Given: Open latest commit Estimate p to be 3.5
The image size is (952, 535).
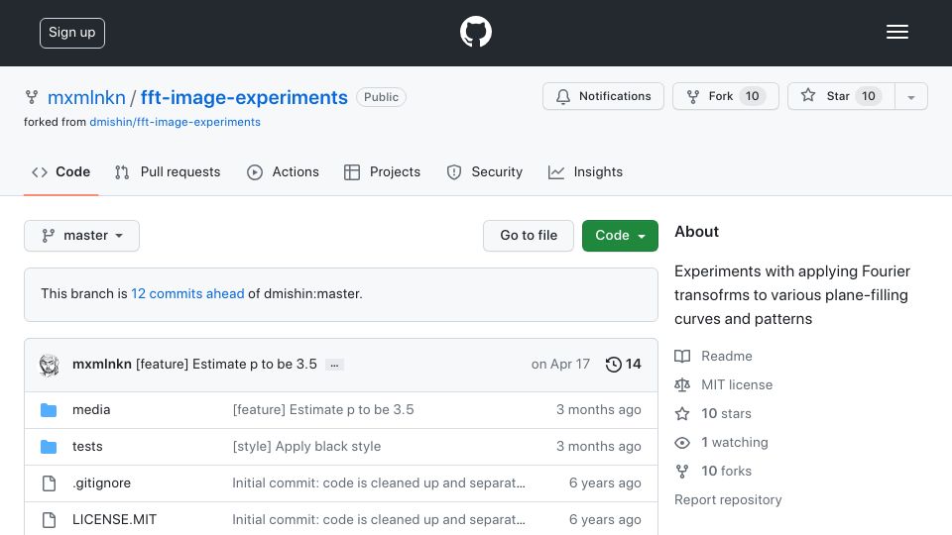Looking at the screenshot, I should (x=226, y=364).
